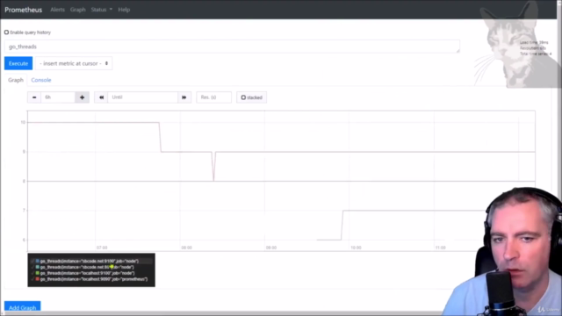Click the blue swatch of the sbcode.net:9100 series
The width and height of the screenshot is (562, 316).
pos(37,262)
